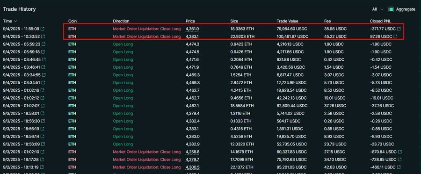Open share icon beside -728.85 USDC PNL

(x=399, y=159)
